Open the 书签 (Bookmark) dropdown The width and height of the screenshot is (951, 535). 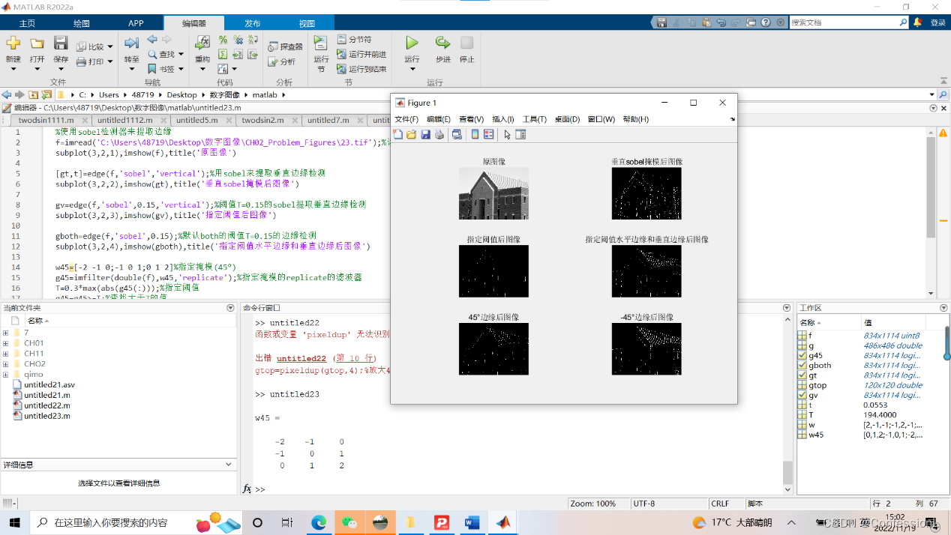click(x=182, y=69)
